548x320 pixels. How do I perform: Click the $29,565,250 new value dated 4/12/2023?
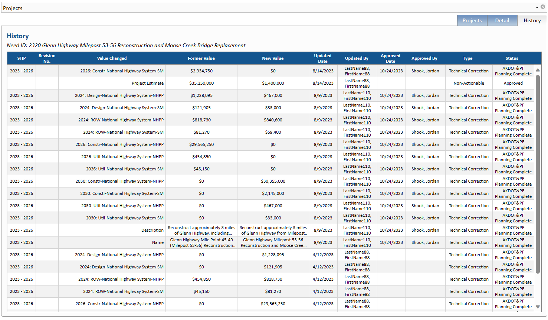(x=273, y=304)
